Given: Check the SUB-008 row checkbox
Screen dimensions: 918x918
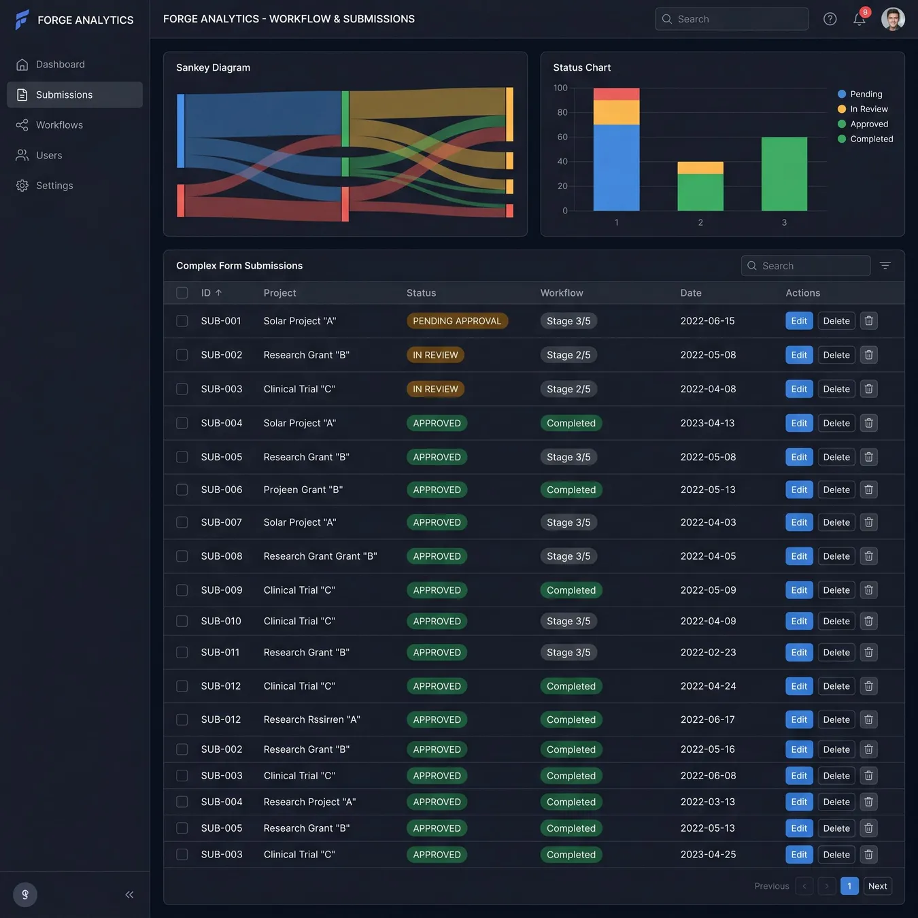Looking at the screenshot, I should (182, 556).
